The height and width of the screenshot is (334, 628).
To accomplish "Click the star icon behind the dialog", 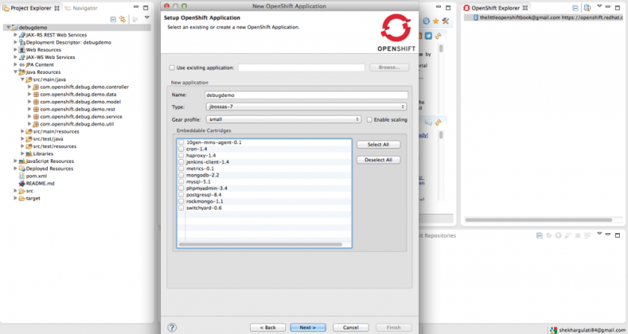I will 435,21.
